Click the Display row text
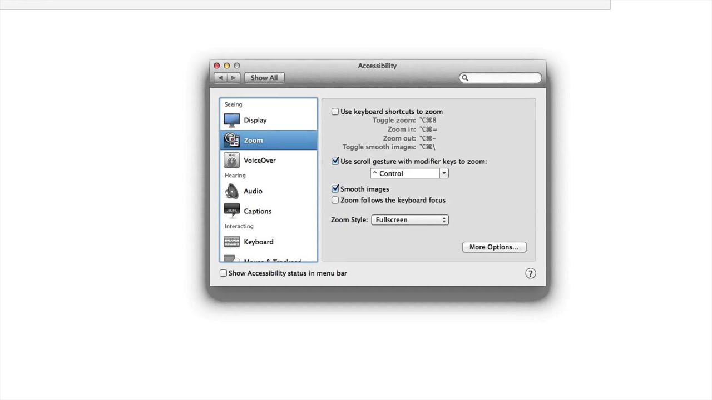The height and width of the screenshot is (400, 712). pyautogui.click(x=255, y=121)
